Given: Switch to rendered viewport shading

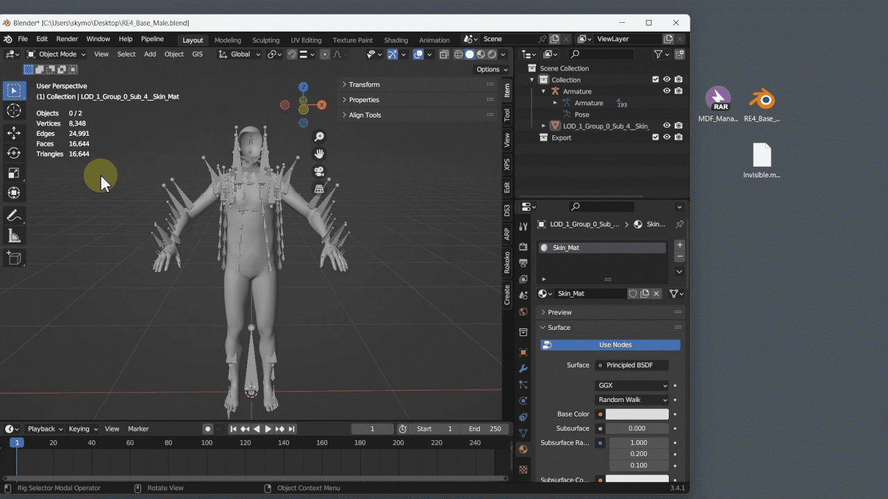Looking at the screenshot, I should pyautogui.click(x=492, y=54).
